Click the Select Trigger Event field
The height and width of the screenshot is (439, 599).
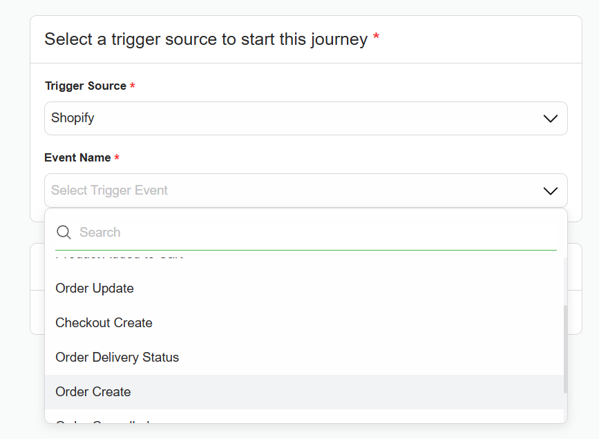tap(290, 191)
